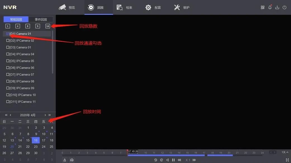291x163 pixels.
Task: Pause the playback
Action: tap(173, 160)
